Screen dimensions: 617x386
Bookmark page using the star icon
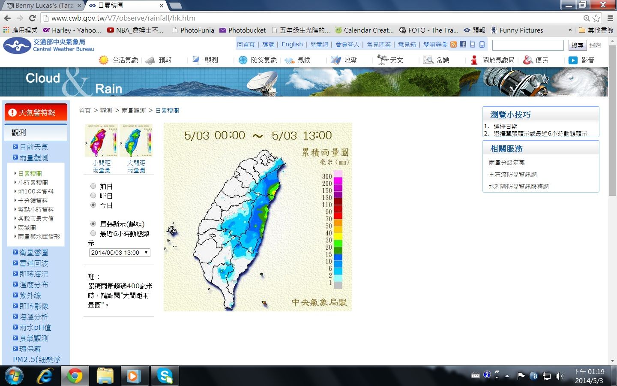point(596,18)
